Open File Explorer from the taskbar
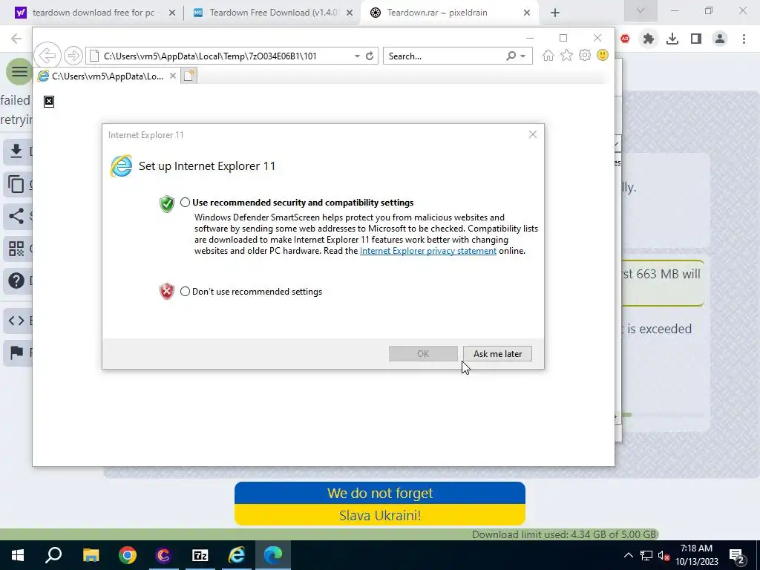The height and width of the screenshot is (570, 760). pos(91,555)
